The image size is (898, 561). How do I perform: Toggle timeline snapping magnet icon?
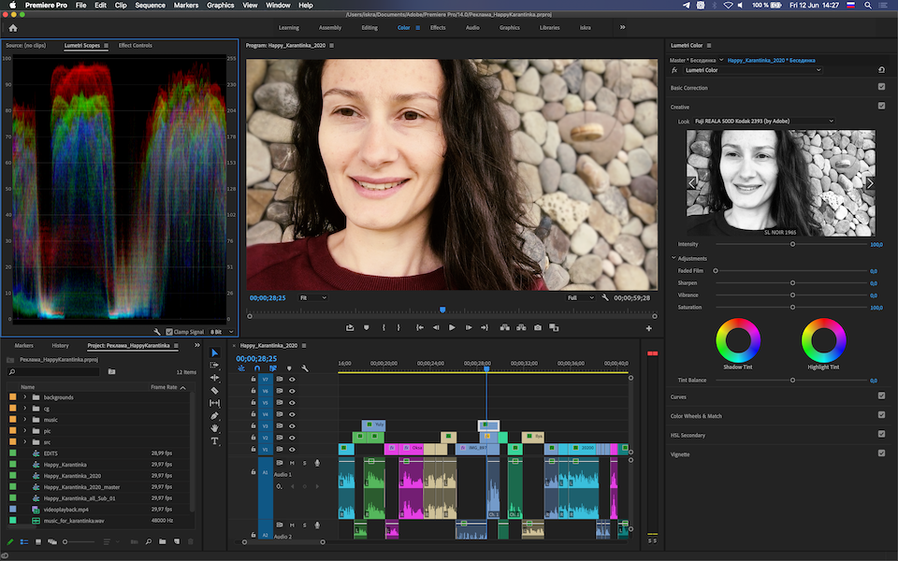click(255, 368)
